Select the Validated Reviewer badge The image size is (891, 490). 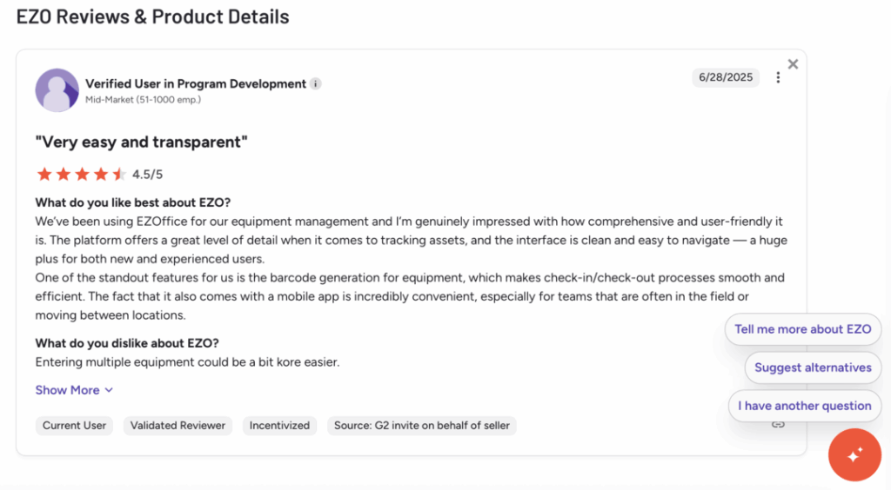pyautogui.click(x=178, y=426)
